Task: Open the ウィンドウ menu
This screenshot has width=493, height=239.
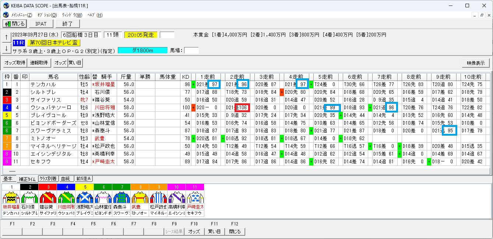Action: pos(72,15)
